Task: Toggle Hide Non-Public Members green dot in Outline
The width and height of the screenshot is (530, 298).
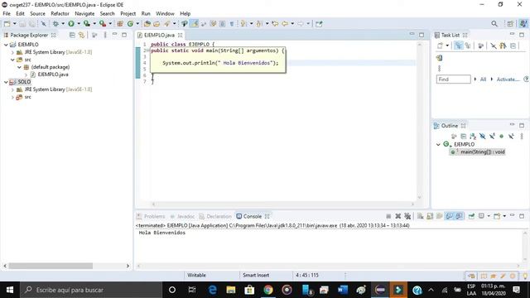Action: [x=502, y=136]
